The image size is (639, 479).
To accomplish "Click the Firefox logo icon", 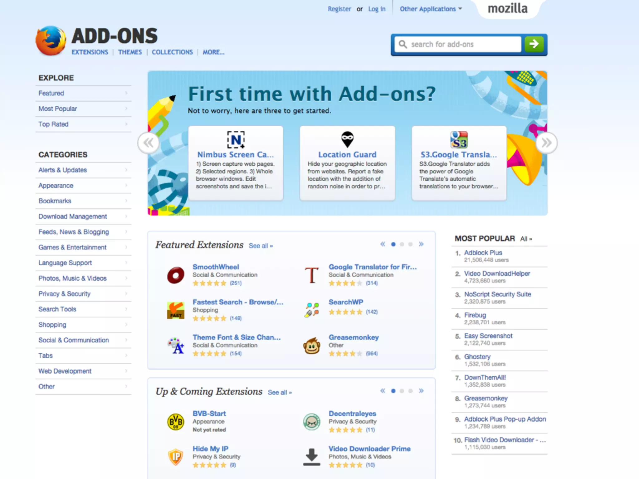I will (x=51, y=41).
